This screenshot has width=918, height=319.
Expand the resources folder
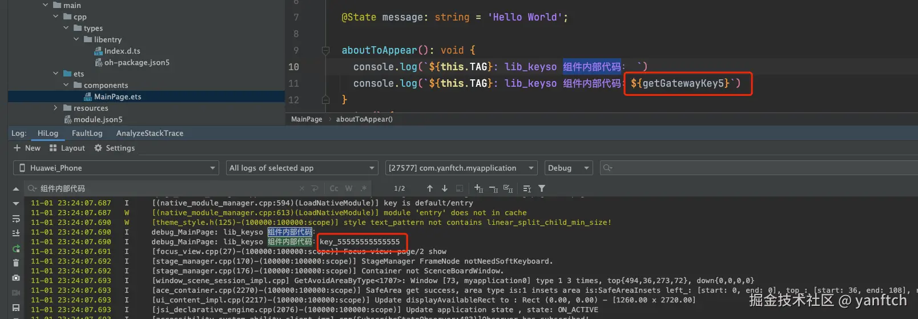tap(55, 108)
